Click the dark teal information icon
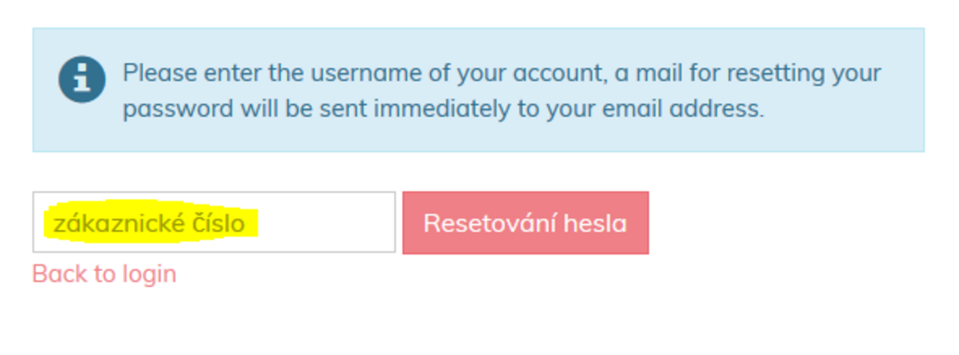This screenshot has width=959, height=355. click(x=82, y=79)
